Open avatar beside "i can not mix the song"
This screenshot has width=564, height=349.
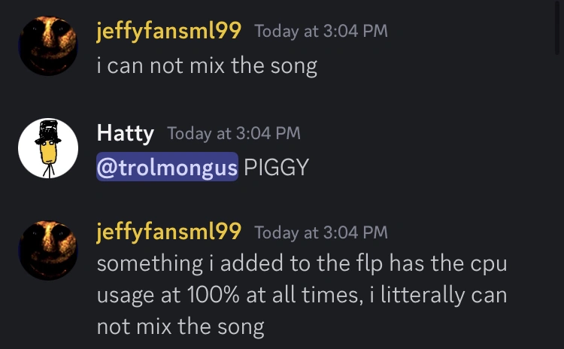tap(48, 46)
